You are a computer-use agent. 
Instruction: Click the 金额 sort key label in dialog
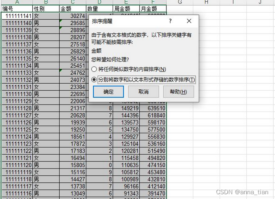96,51
